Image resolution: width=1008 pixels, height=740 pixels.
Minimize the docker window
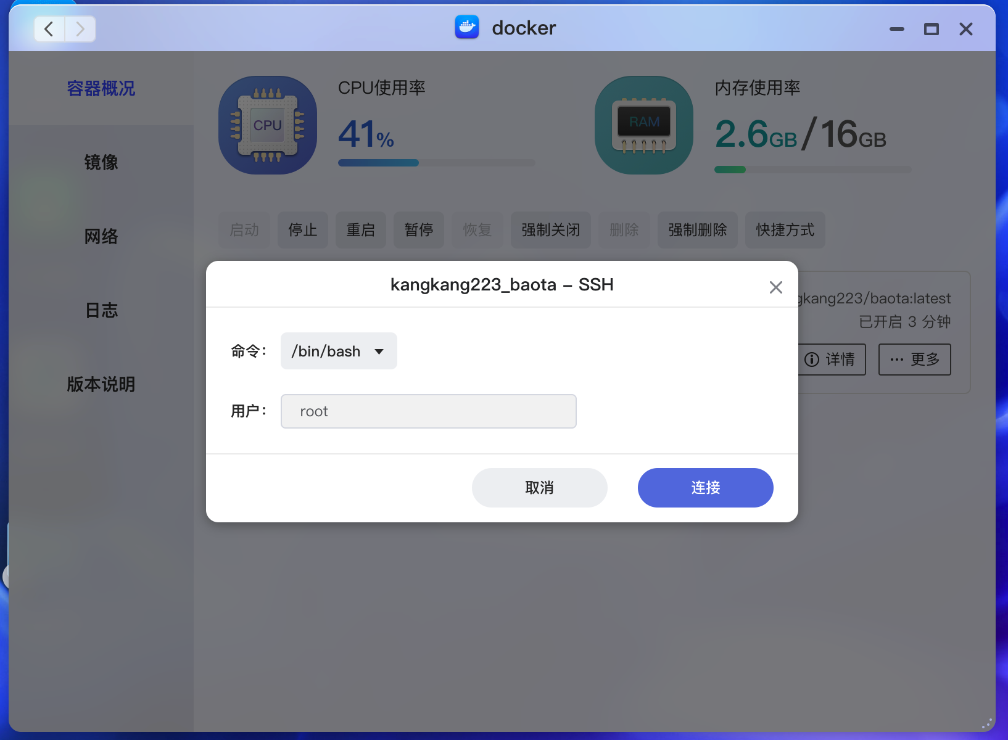coord(897,29)
